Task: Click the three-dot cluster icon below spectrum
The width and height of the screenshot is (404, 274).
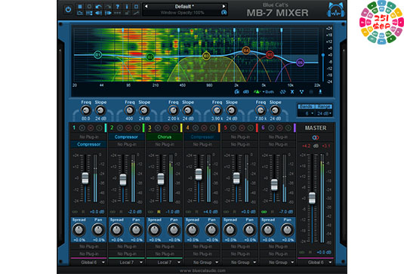Action: (301, 91)
